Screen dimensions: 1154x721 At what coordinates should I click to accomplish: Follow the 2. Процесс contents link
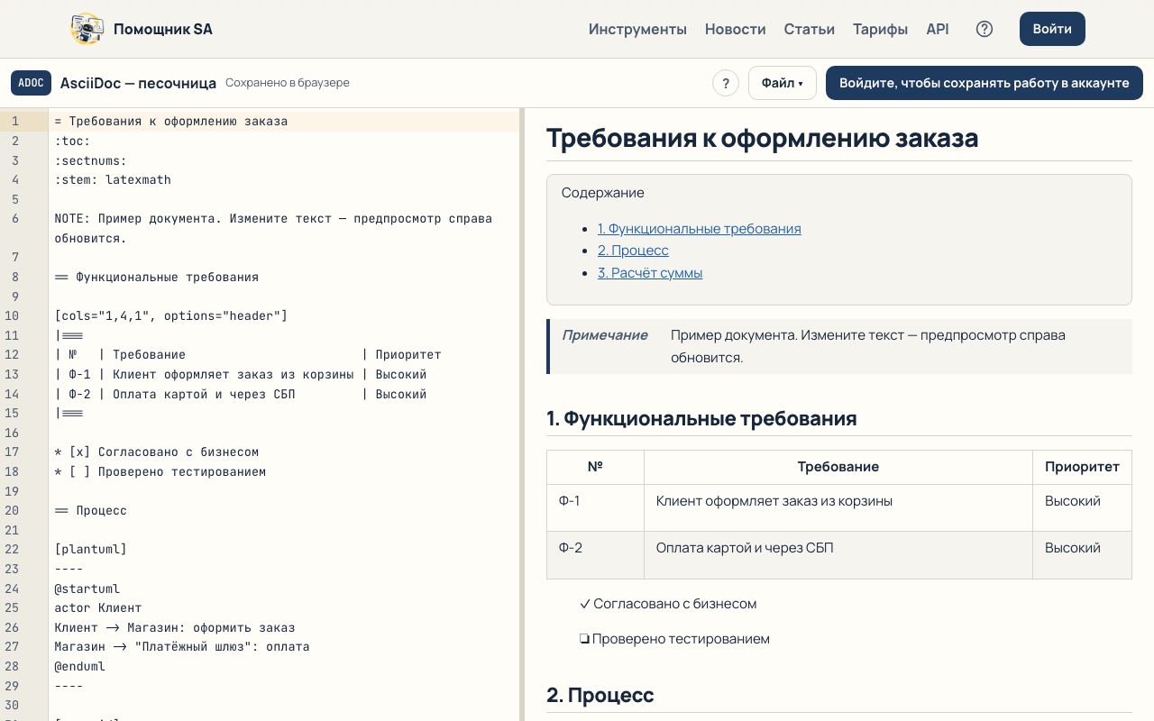click(x=633, y=251)
